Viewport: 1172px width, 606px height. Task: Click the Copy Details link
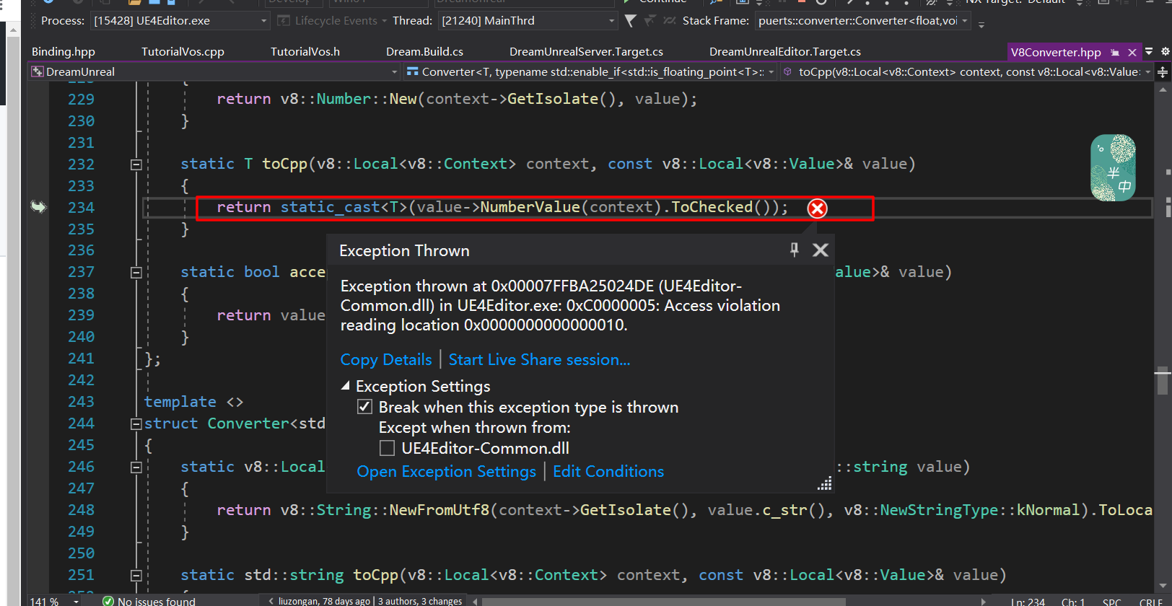tap(386, 359)
